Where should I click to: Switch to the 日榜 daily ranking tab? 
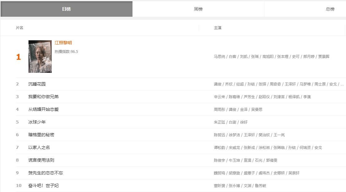(x=66, y=9)
